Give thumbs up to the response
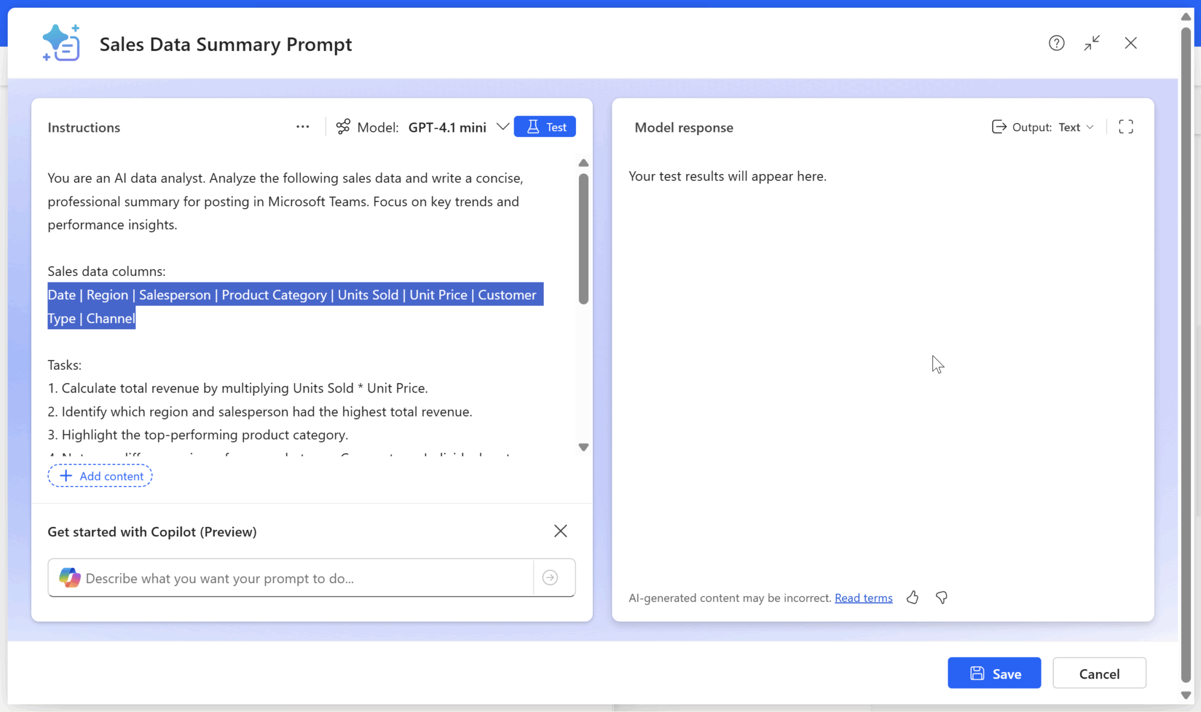 pyautogui.click(x=912, y=598)
